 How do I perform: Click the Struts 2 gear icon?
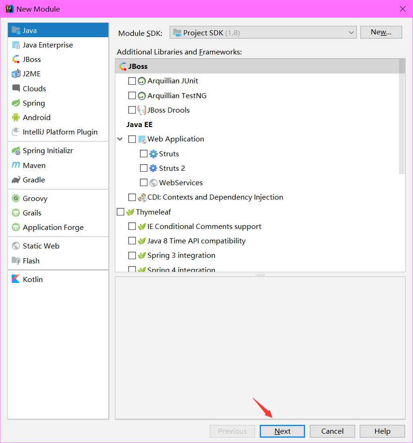(153, 168)
